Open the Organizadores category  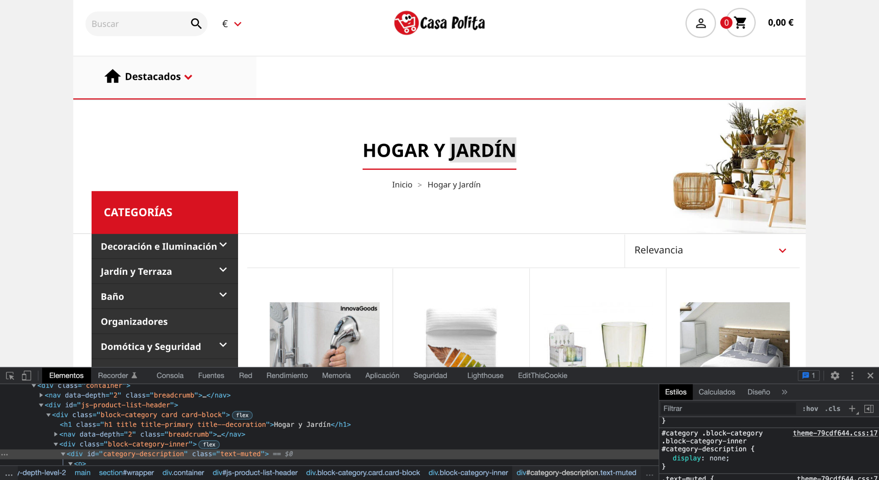[134, 322]
